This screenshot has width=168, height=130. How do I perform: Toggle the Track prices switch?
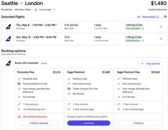point(164,17)
